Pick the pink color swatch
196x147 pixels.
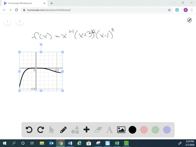coord(144,130)
